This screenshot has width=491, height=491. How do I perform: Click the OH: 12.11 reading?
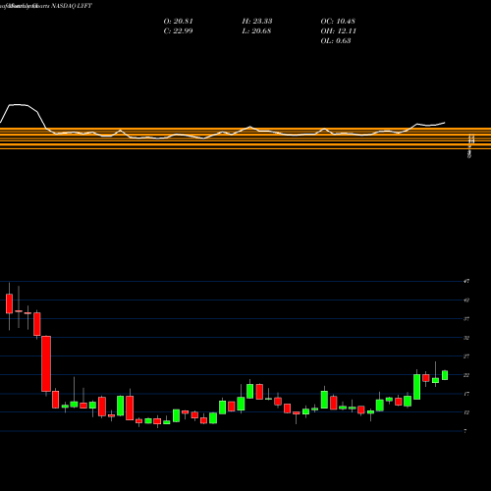[339, 31]
